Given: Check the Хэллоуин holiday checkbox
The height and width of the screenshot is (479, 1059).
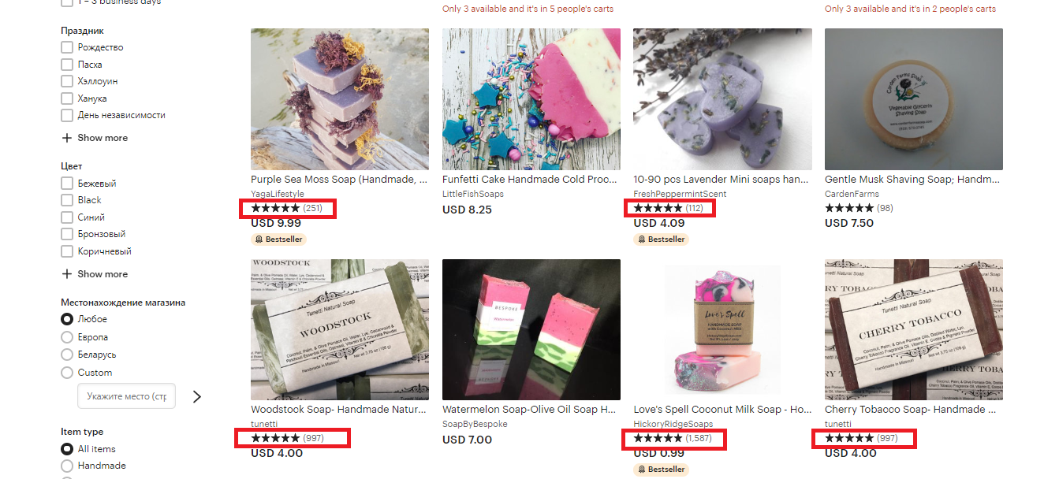Looking at the screenshot, I should 67,81.
